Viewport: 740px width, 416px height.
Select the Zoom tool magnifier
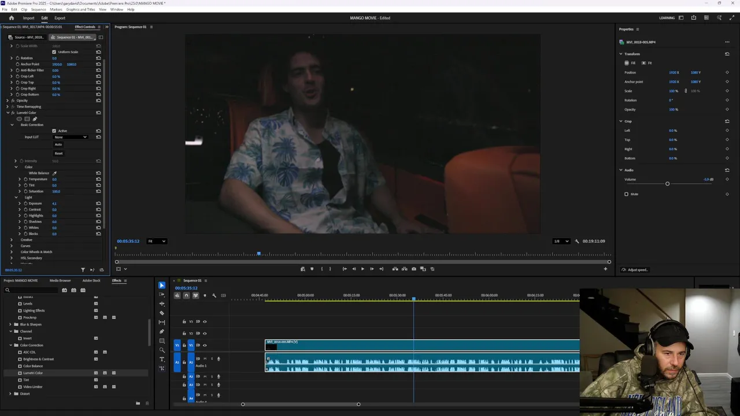click(162, 350)
